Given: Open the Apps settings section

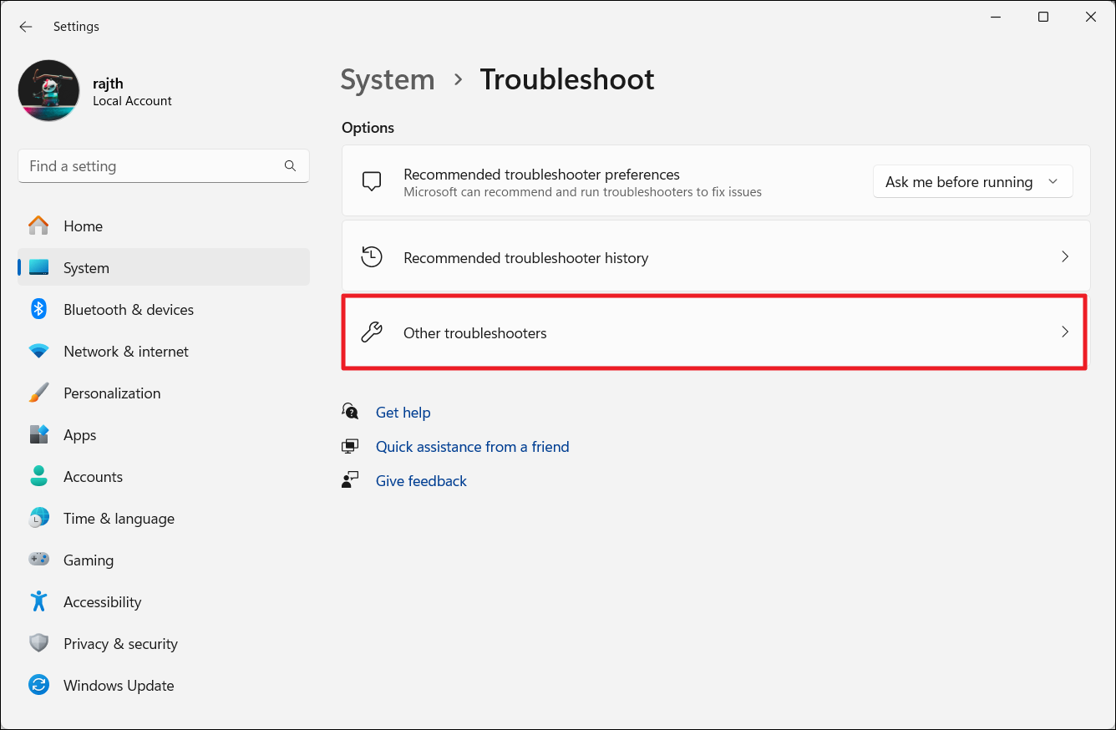Looking at the screenshot, I should pyautogui.click(x=80, y=435).
